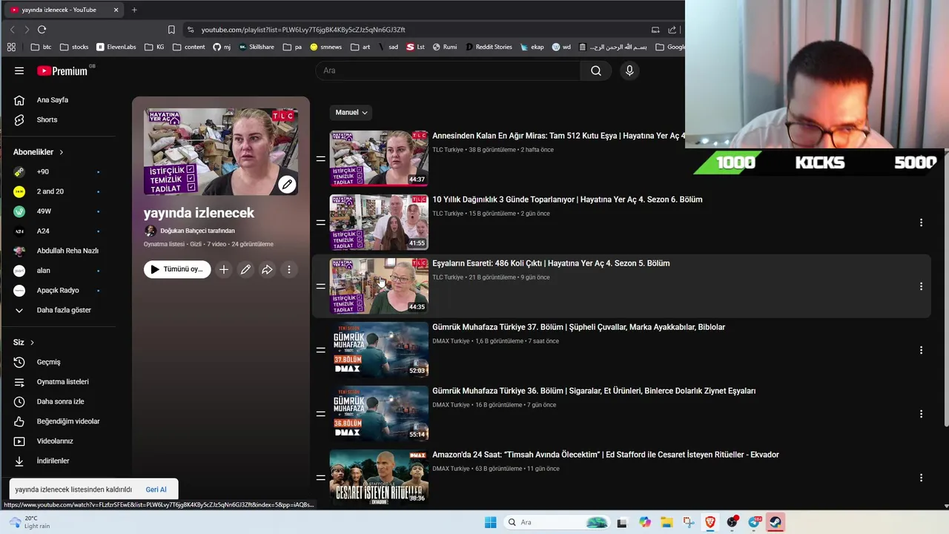Add videos with the plus button
Image resolution: width=949 pixels, height=534 pixels.
[224, 269]
